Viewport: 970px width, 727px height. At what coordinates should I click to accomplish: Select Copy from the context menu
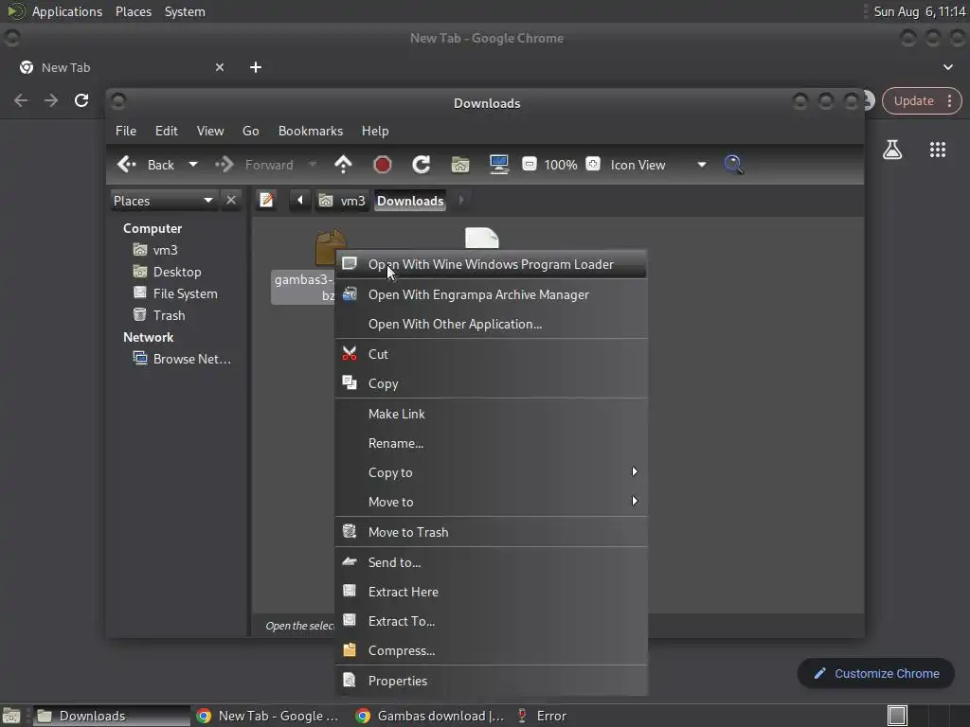point(492,384)
